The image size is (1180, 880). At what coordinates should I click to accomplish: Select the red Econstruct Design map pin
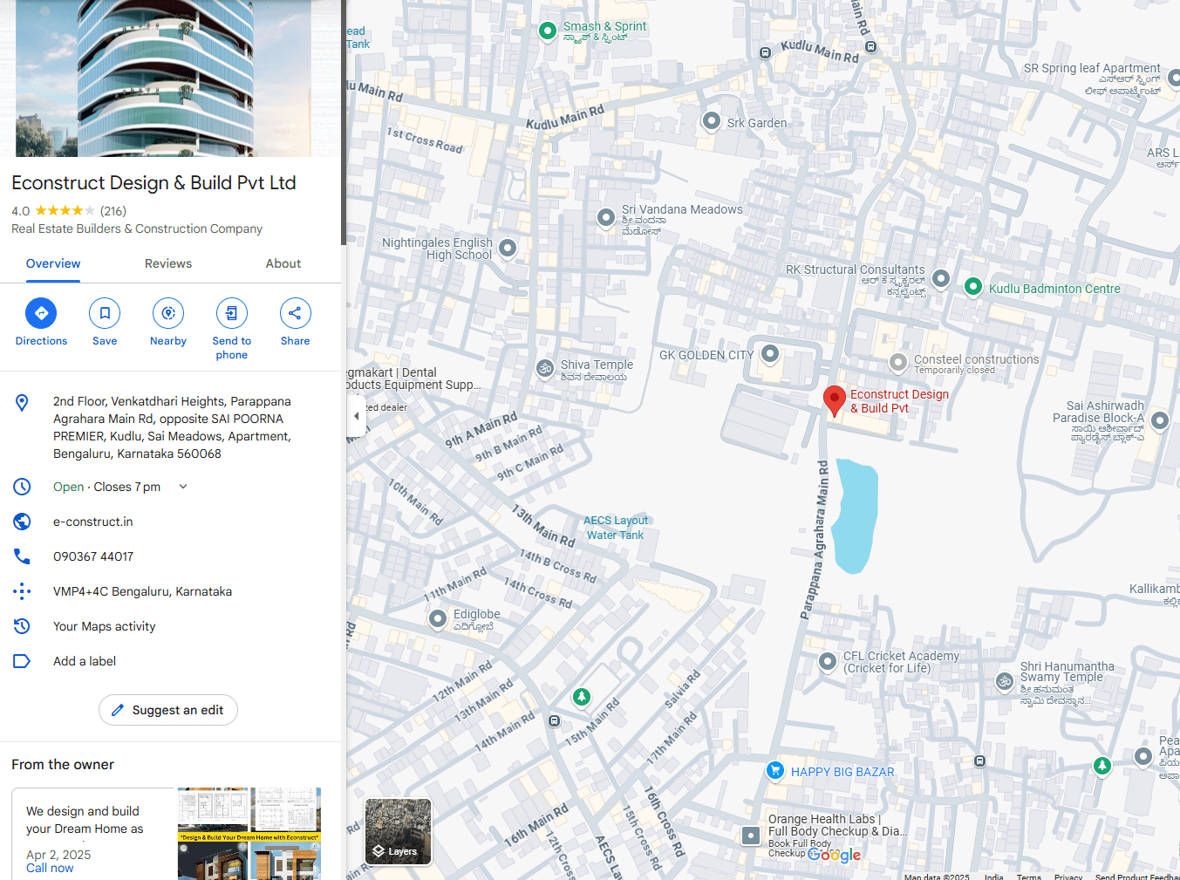835,400
